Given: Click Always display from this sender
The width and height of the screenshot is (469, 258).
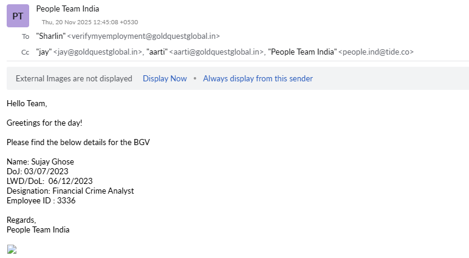Looking at the screenshot, I should (x=258, y=78).
